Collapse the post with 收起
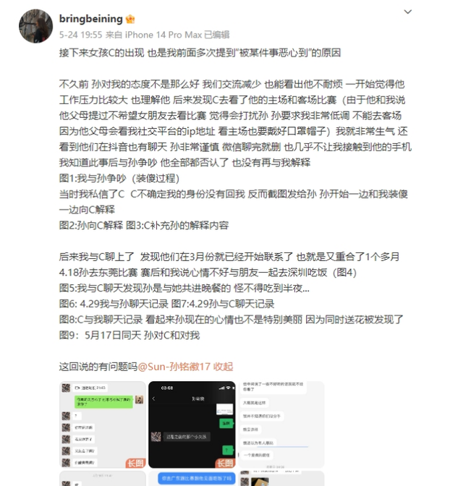This screenshot has width=463, height=486. pyautogui.click(x=223, y=367)
